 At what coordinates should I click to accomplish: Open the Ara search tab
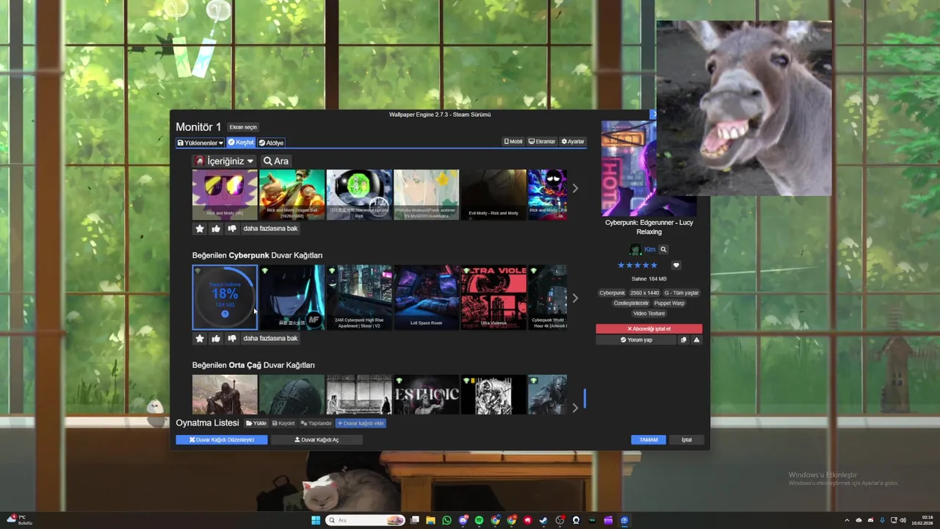276,161
